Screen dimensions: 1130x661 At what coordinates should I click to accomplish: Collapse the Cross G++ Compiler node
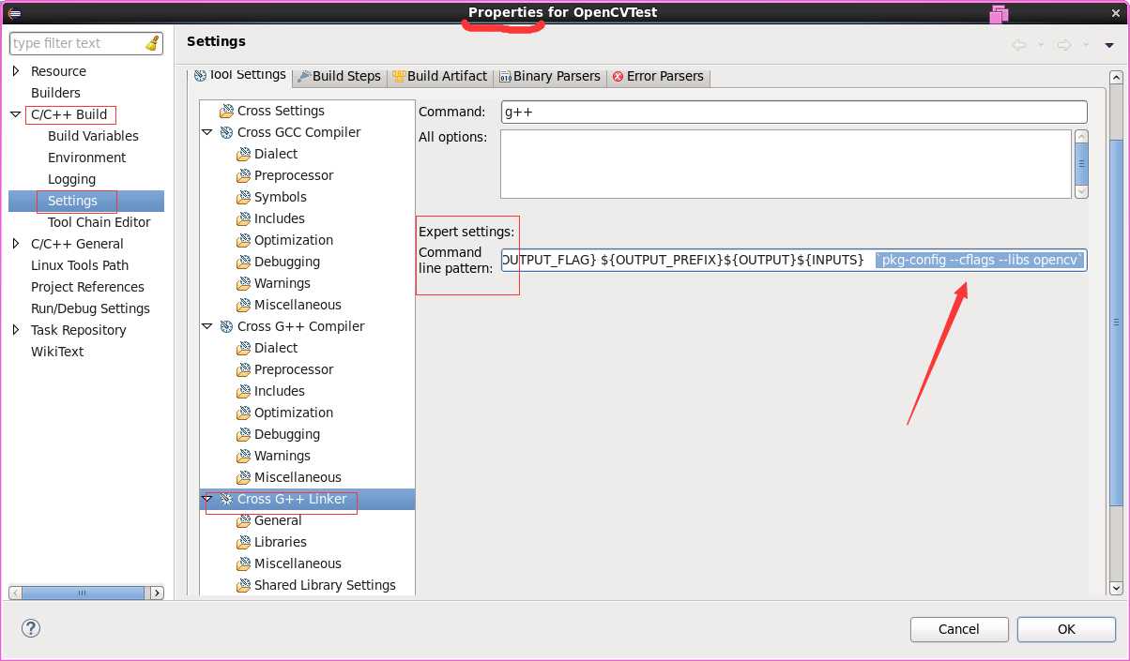207,326
